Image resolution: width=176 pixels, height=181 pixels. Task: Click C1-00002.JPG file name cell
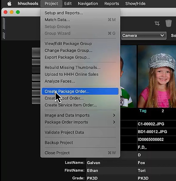tap(157, 124)
